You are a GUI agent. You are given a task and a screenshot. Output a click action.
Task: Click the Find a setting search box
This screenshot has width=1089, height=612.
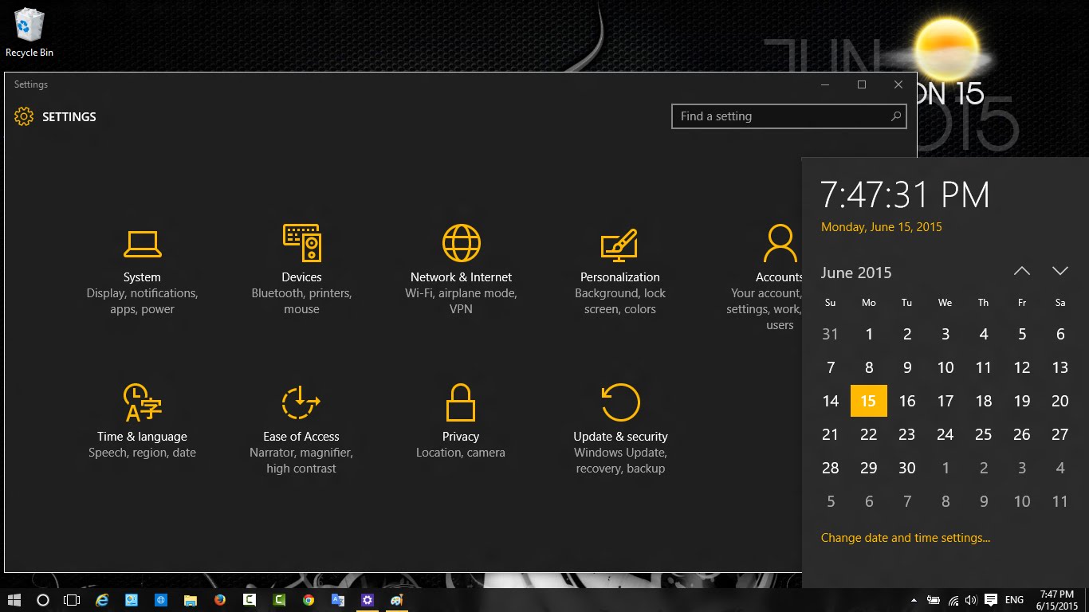click(x=781, y=116)
